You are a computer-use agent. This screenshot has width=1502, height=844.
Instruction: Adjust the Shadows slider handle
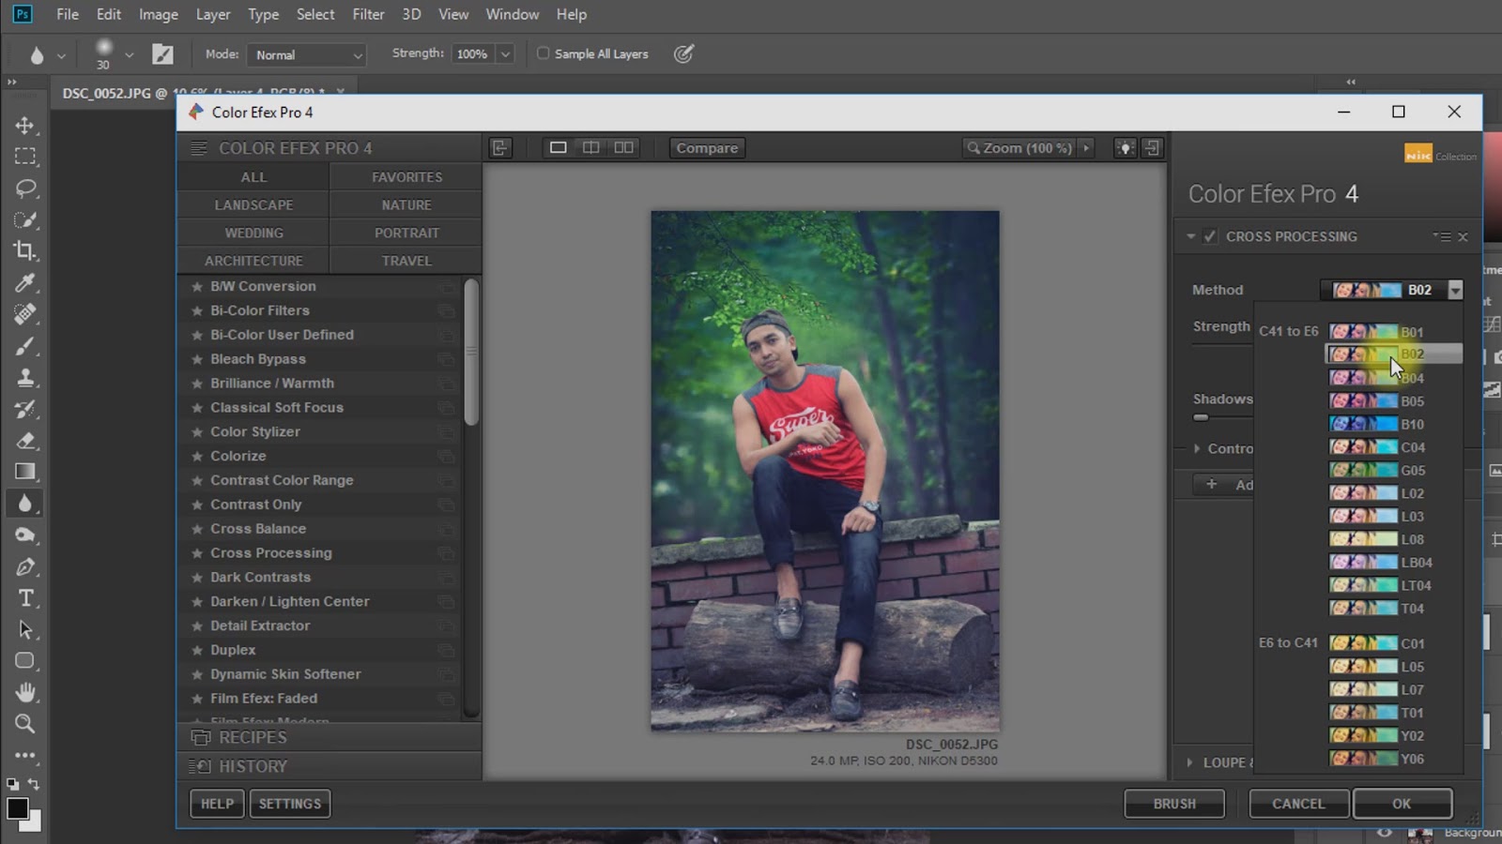click(1201, 417)
